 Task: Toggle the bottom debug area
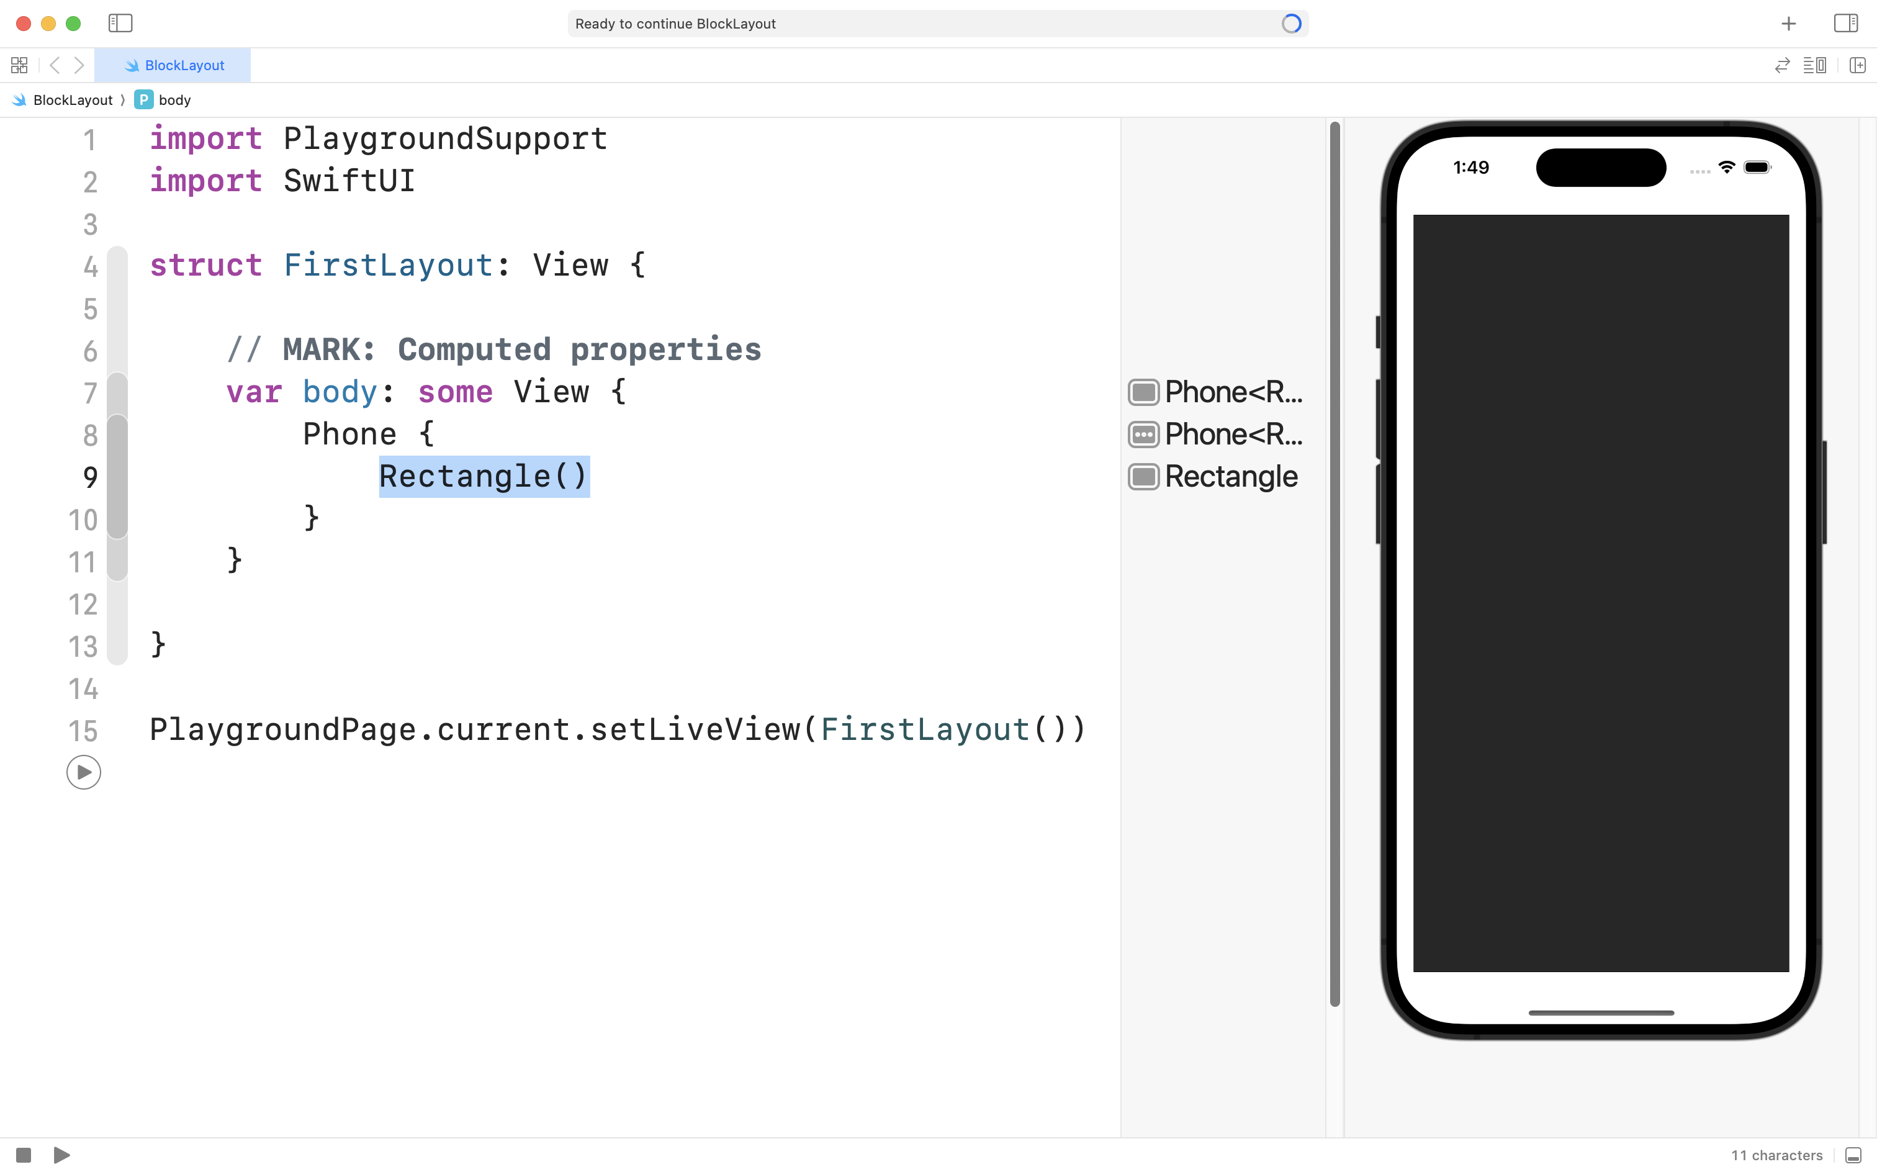coord(1853,1155)
